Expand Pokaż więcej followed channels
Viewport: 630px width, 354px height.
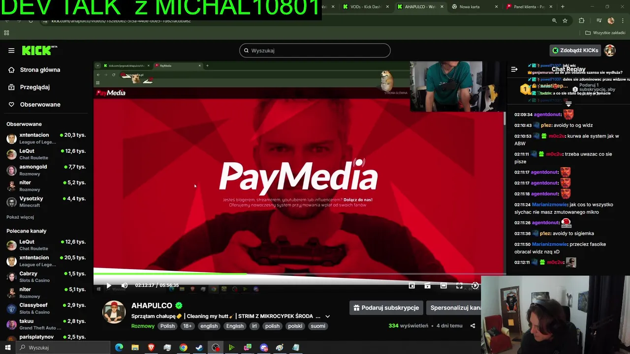pos(20,217)
